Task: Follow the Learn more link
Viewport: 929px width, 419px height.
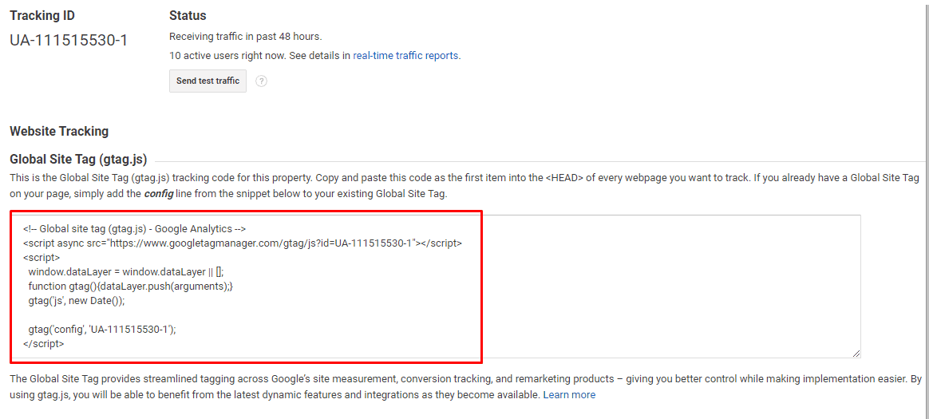Action: 569,394
